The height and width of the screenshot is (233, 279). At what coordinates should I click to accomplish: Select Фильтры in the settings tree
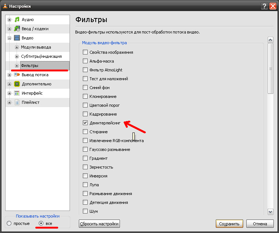click(x=29, y=66)
